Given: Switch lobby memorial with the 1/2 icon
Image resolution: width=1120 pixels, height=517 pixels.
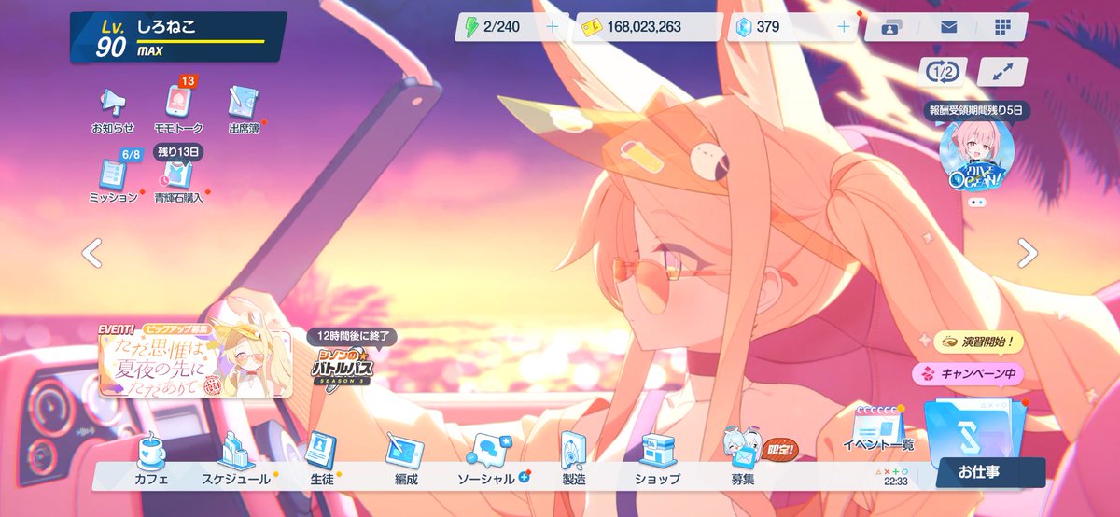Looking at the screenshot, I should pyautogui.click(x=943, y=72).
